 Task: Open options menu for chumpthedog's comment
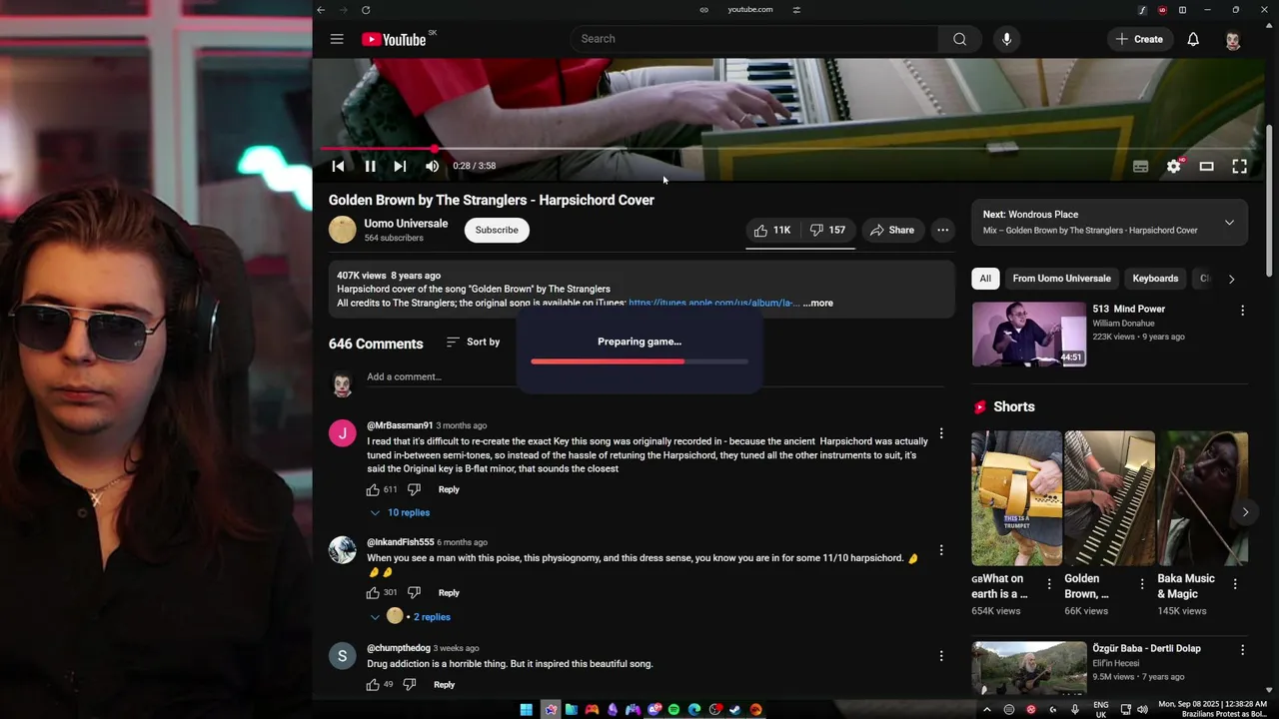click(940, 656)
